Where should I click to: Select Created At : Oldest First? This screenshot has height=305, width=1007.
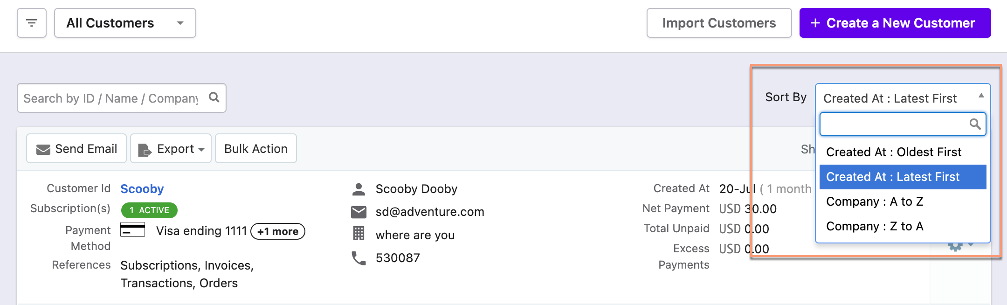tap(894, 152)
